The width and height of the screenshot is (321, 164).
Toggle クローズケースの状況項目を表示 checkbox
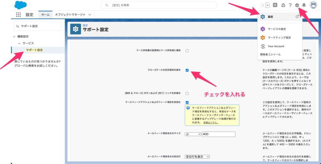coord(187,70)
